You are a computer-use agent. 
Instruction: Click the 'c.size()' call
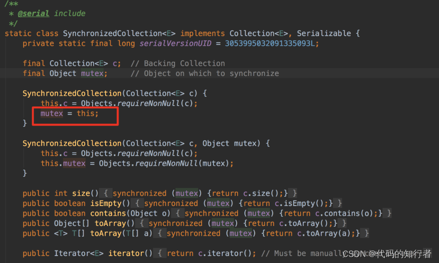pyautogui.click(x=261, y=193)
